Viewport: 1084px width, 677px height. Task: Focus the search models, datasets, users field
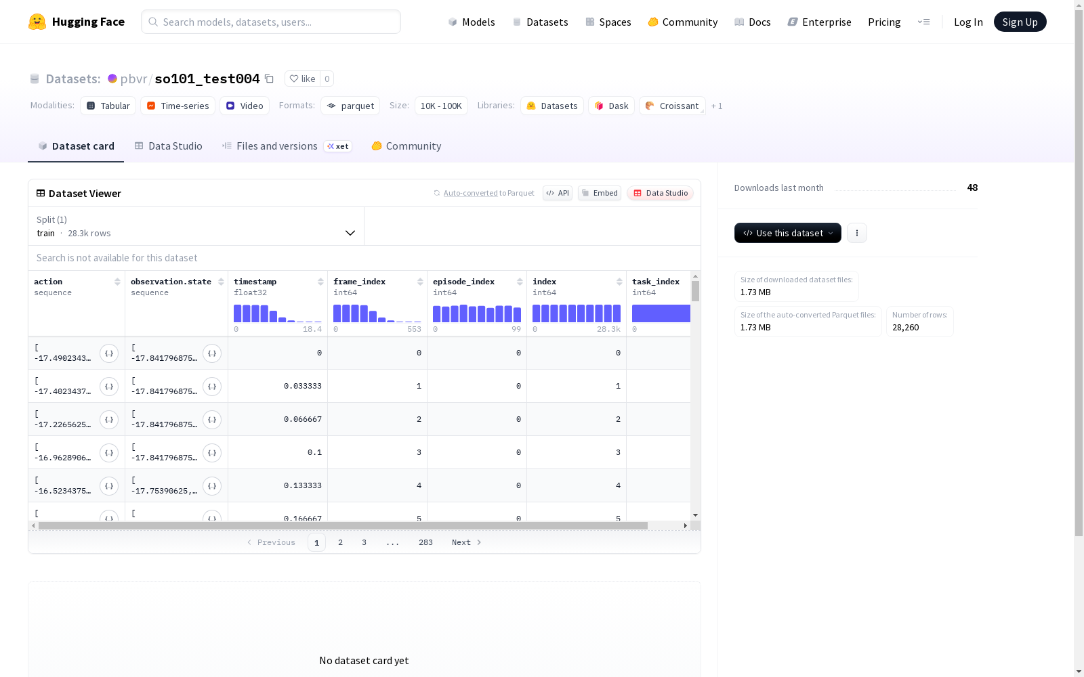point(271,22)
